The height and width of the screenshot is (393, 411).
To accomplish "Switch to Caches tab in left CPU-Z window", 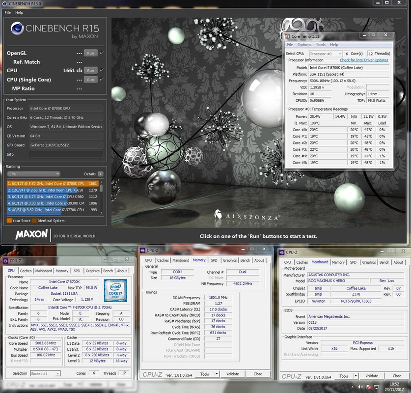I will 26,271.
